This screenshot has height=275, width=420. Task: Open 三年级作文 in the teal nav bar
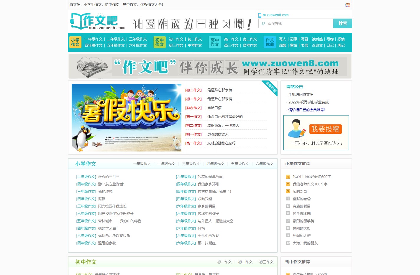[138, 39]
